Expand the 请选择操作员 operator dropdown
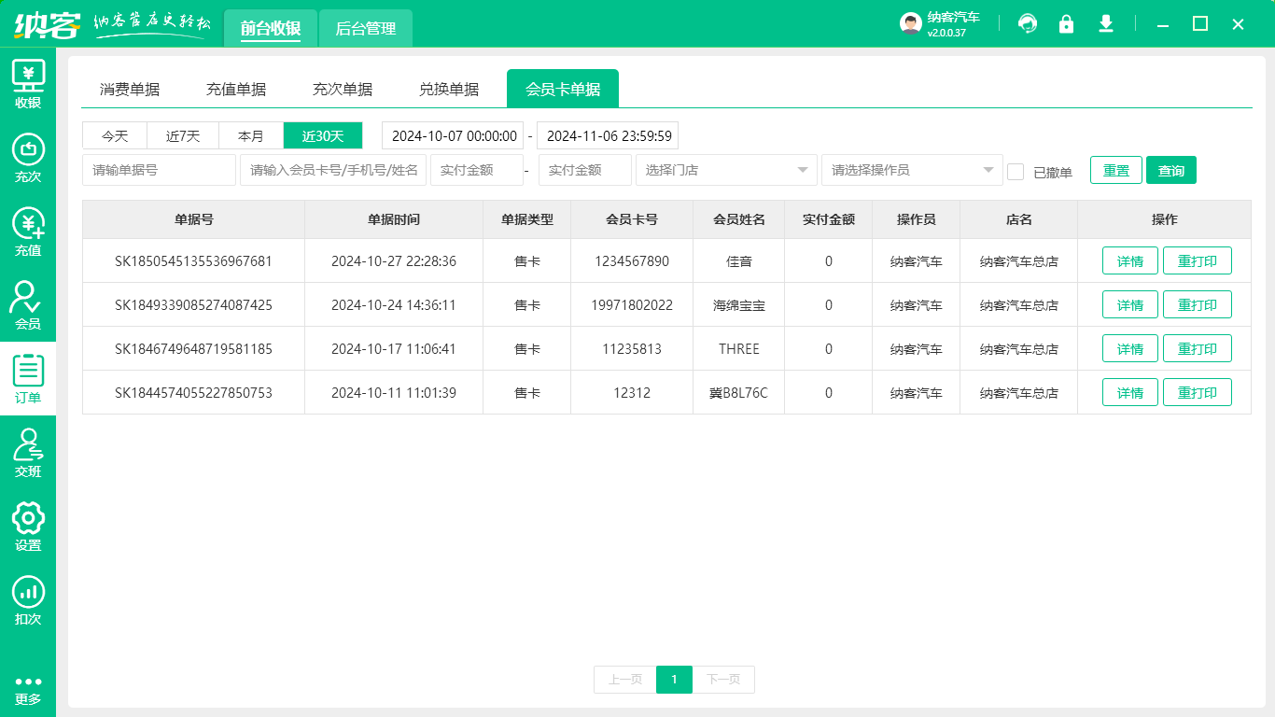Screen dimensions: 1275x717 tap(912, 170)
